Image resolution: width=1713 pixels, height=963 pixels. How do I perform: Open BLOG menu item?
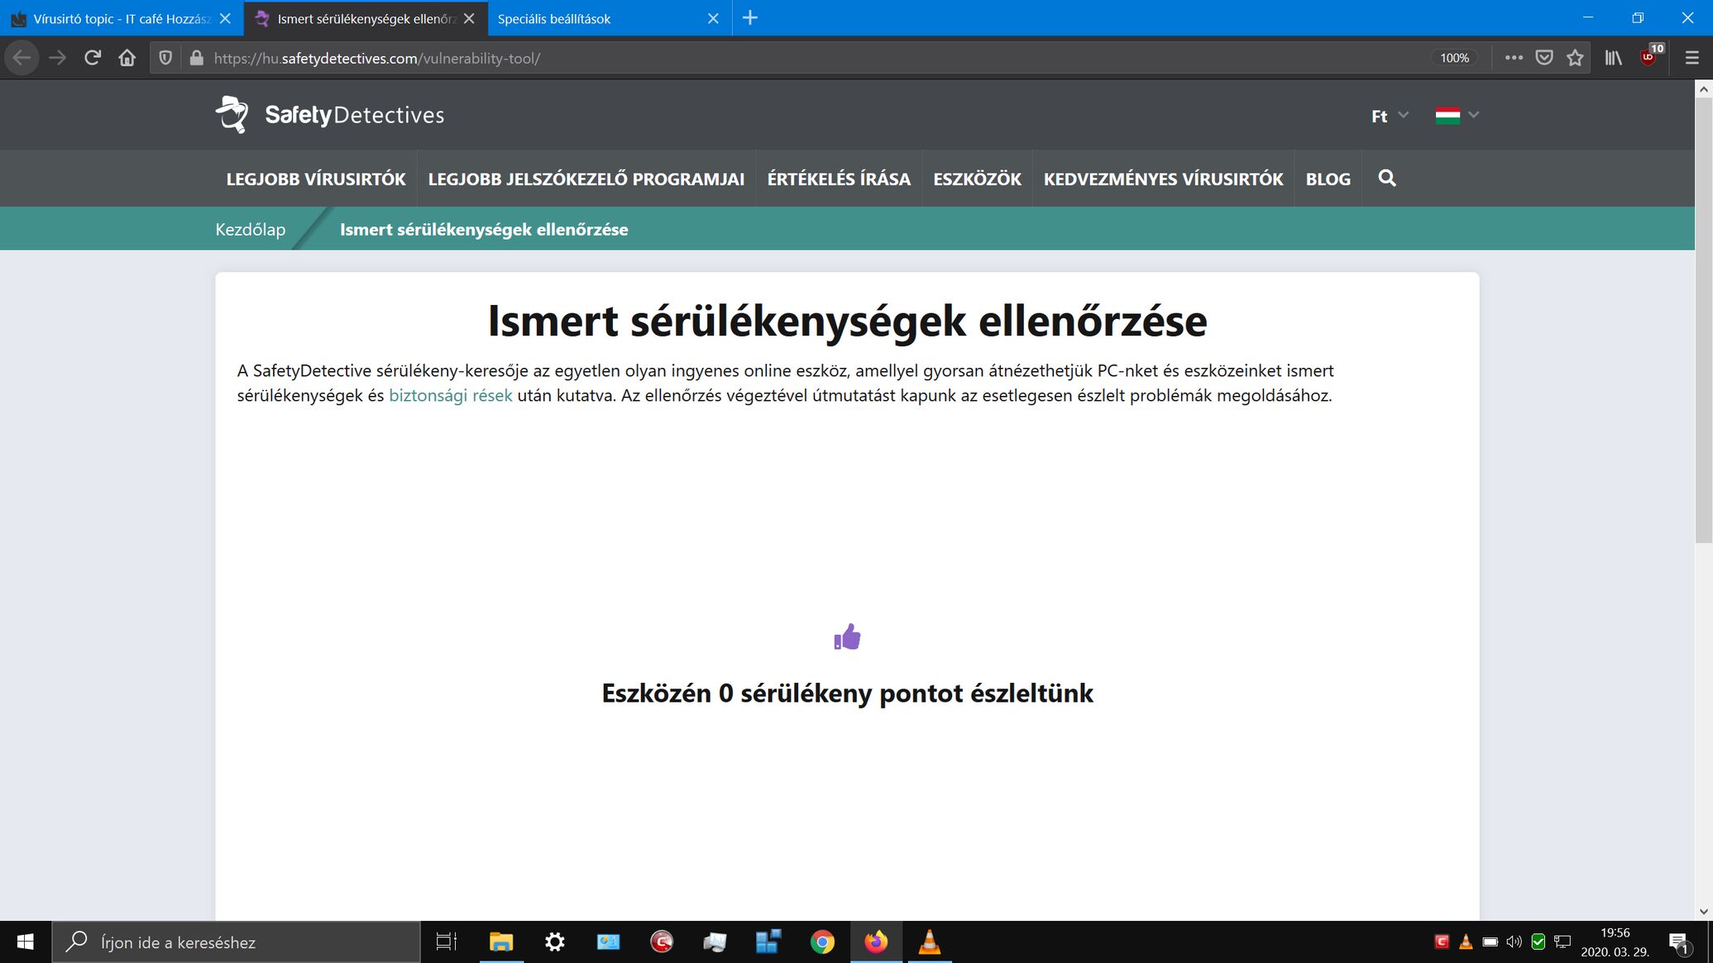tap(1328, 179)
